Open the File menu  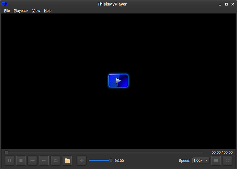[7, 11]
